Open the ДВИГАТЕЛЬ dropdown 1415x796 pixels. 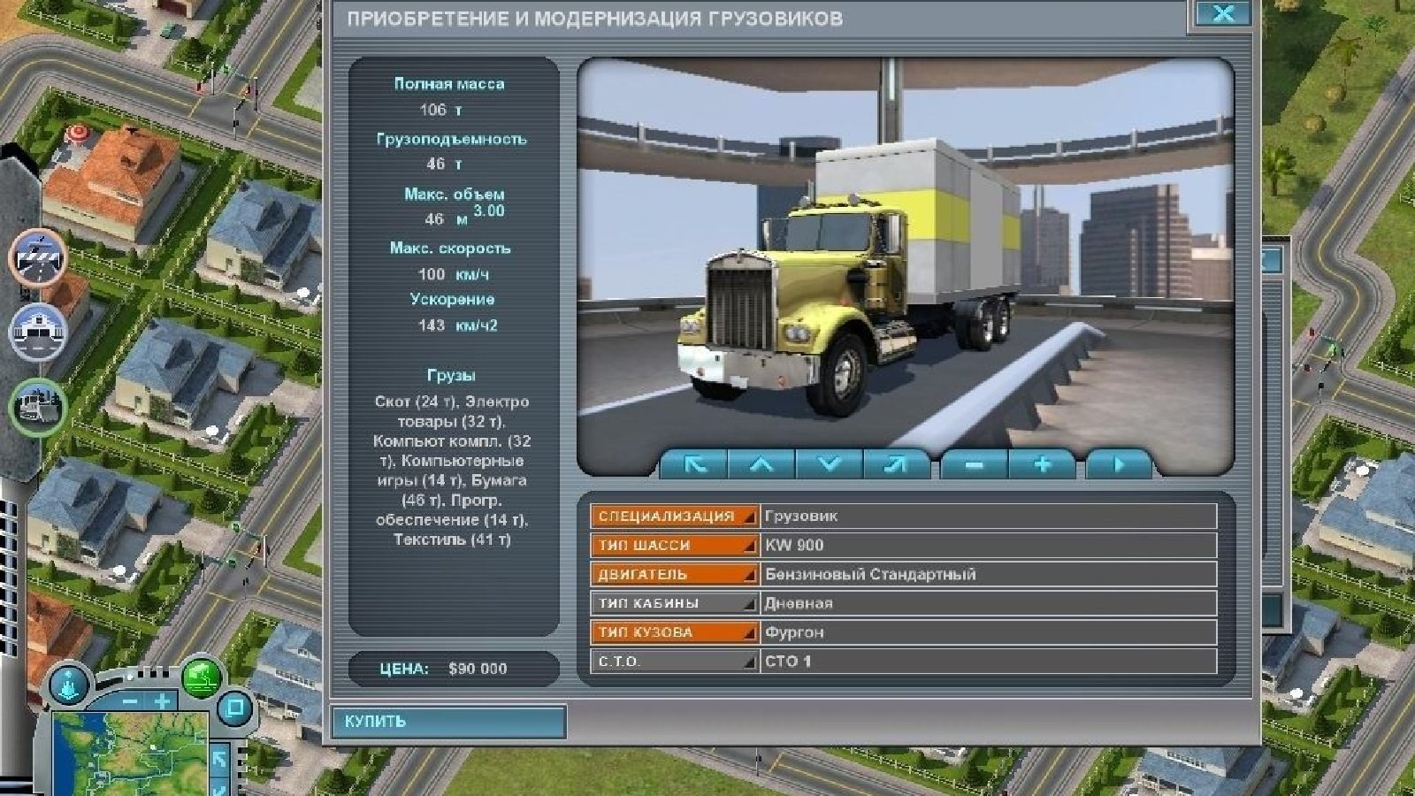675,574
